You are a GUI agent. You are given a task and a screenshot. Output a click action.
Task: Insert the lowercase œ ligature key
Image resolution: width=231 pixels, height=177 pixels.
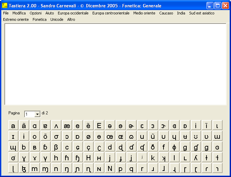110,136
